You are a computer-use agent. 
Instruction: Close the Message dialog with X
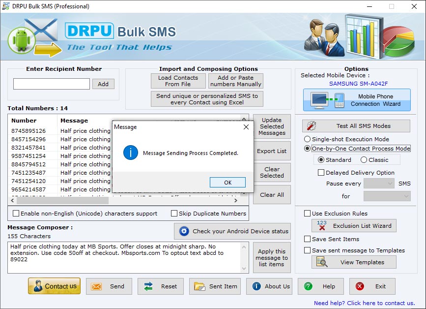[246, 127]
